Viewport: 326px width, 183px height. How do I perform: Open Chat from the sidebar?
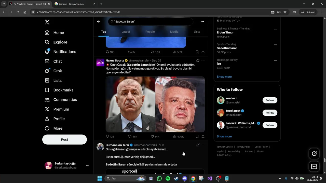click(x=53, y=61)
